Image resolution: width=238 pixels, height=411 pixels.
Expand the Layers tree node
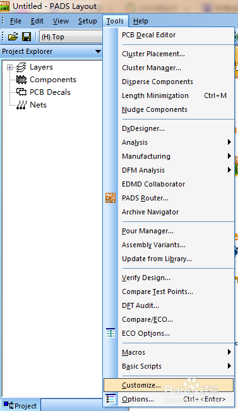pos(9,68)
